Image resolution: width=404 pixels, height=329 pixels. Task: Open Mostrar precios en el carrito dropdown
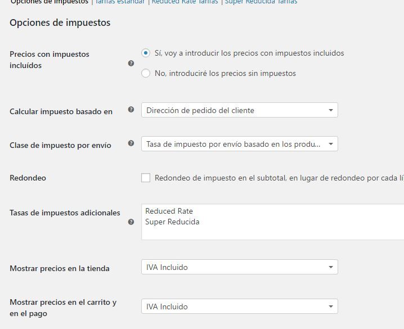[239, 307]
